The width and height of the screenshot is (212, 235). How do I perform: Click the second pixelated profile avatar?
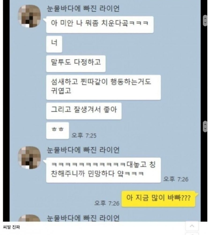point(29,158)
